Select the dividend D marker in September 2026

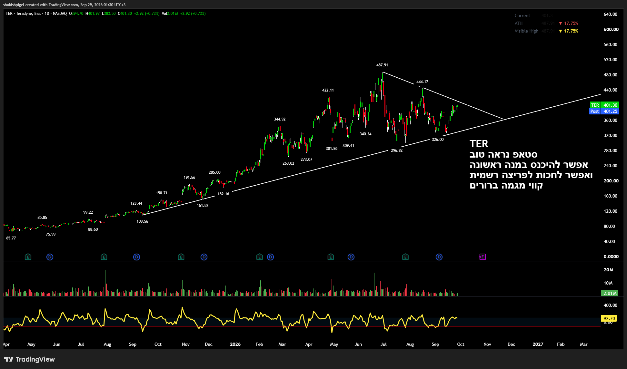pos(439,257)
